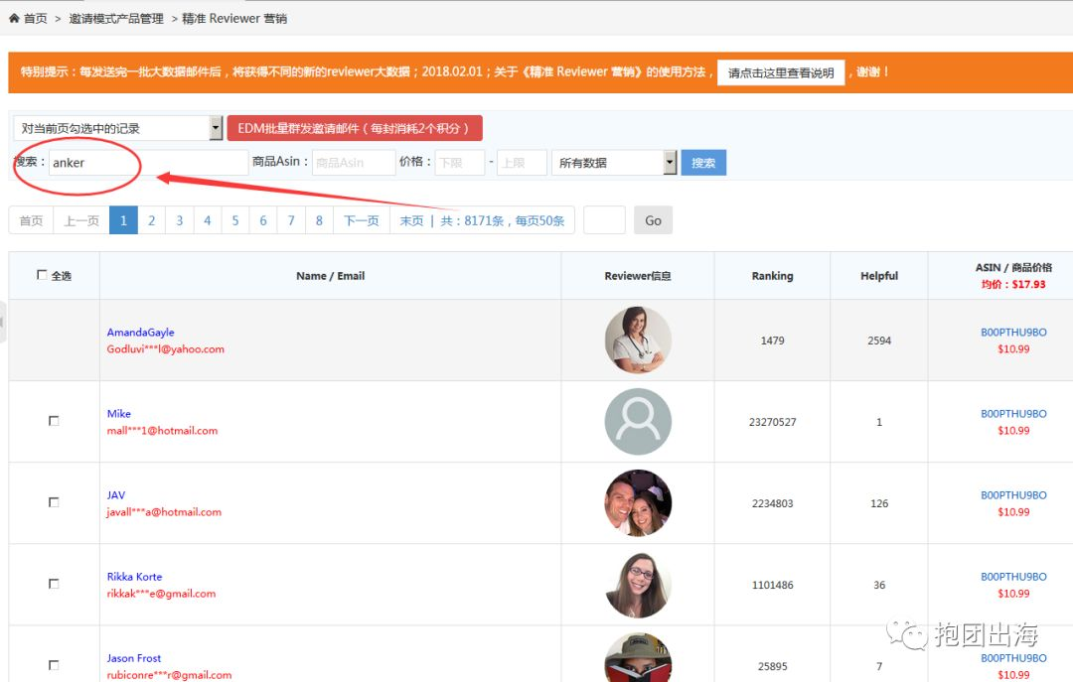Expand the 对当前页勾选中的记录 dropdown
Image resolution: width=1073 pixels, height=682 pixels.
coord(117,128)
